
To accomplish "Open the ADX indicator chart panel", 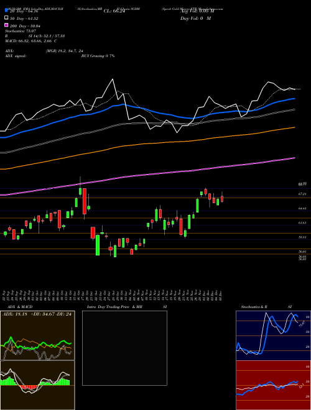I will [37, 335].
